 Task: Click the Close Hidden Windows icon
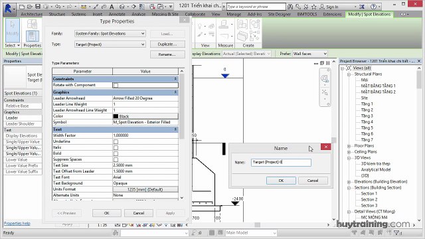click(153, 7)
